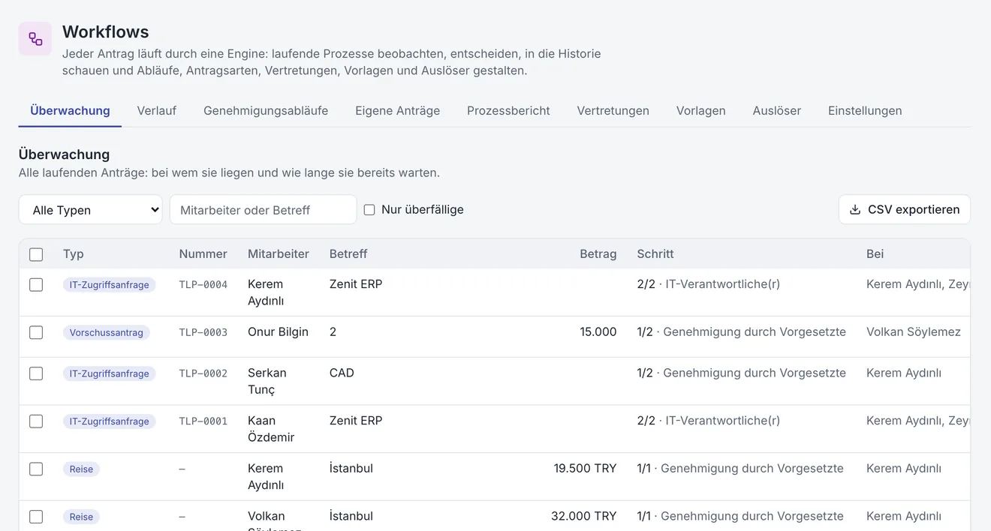Select Volkan's İstanbul Reise row checkbox
This screenshot has width=991, height=531.
(36, 517)
